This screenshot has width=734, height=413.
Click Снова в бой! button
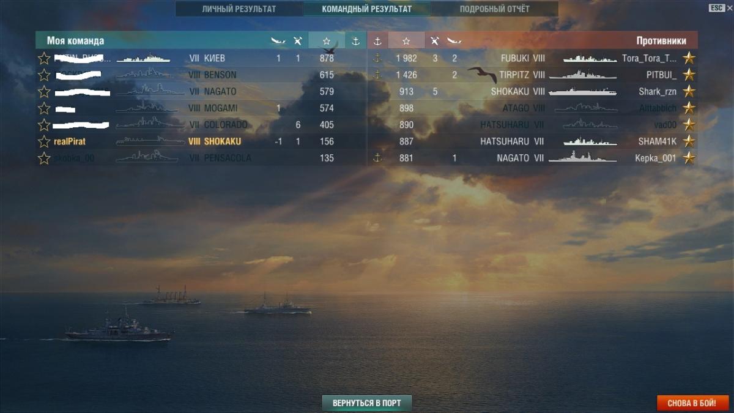coord(693,403)
